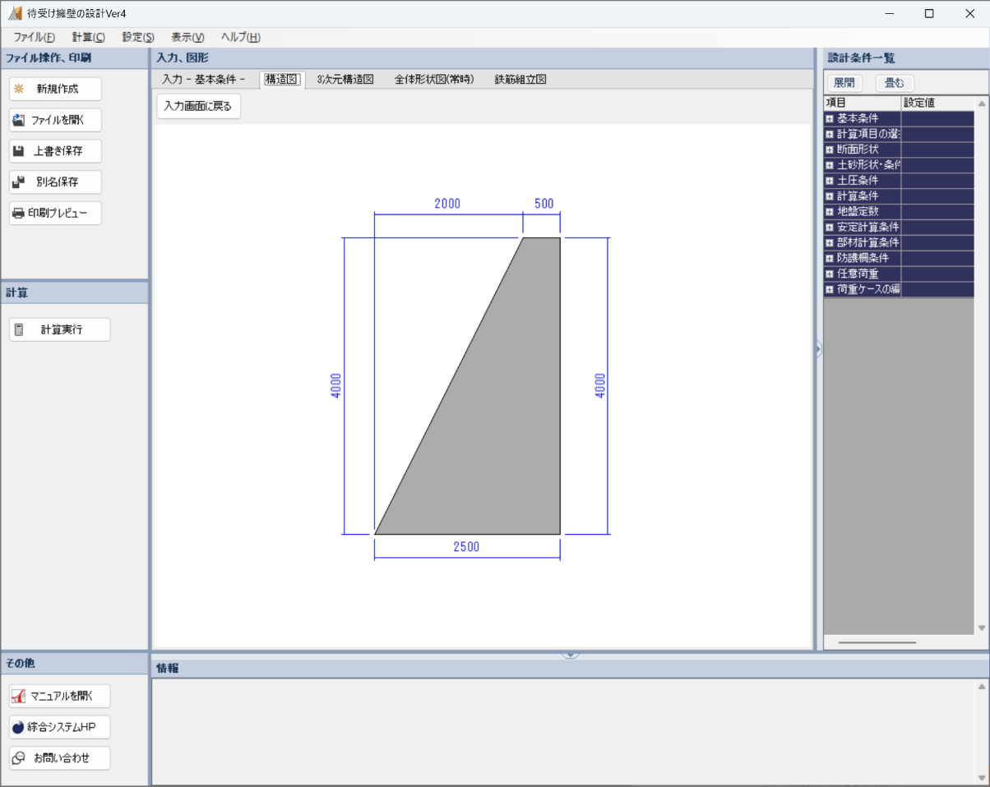Image resolution: width=990 pixels, height=787 pixels.
Task: Expand the 防護柵条件 row
Action: coord(830,259)
